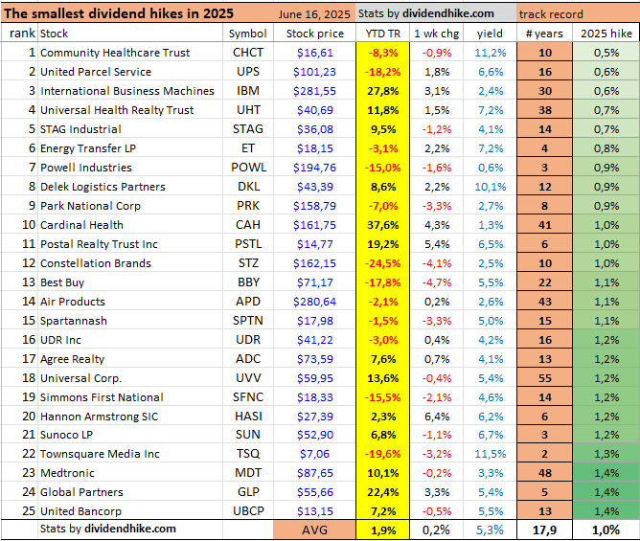Select the average yield '5,3%'
Screen dimensions: 640x541
tap(491, 530)
